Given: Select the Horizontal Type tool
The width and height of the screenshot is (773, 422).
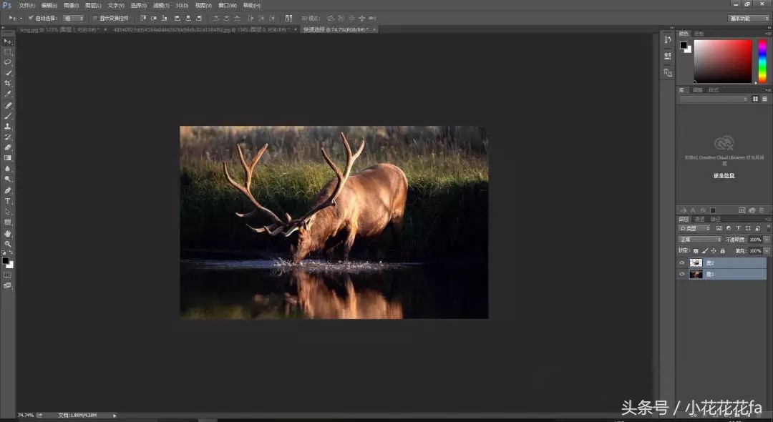Looking at the screenshot, I should point(8,201).
